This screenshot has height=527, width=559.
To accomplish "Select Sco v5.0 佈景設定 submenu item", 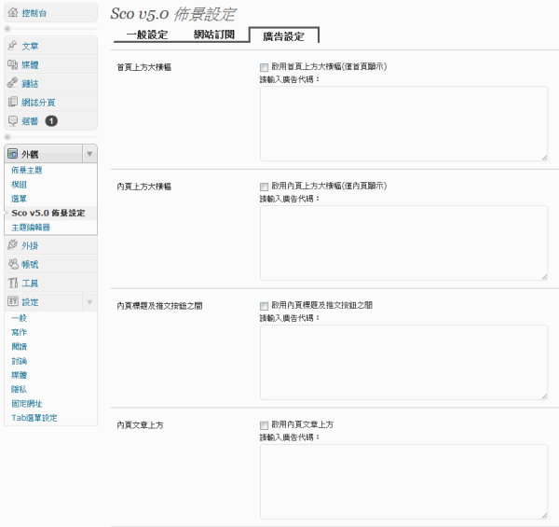I will coord(48,213).
